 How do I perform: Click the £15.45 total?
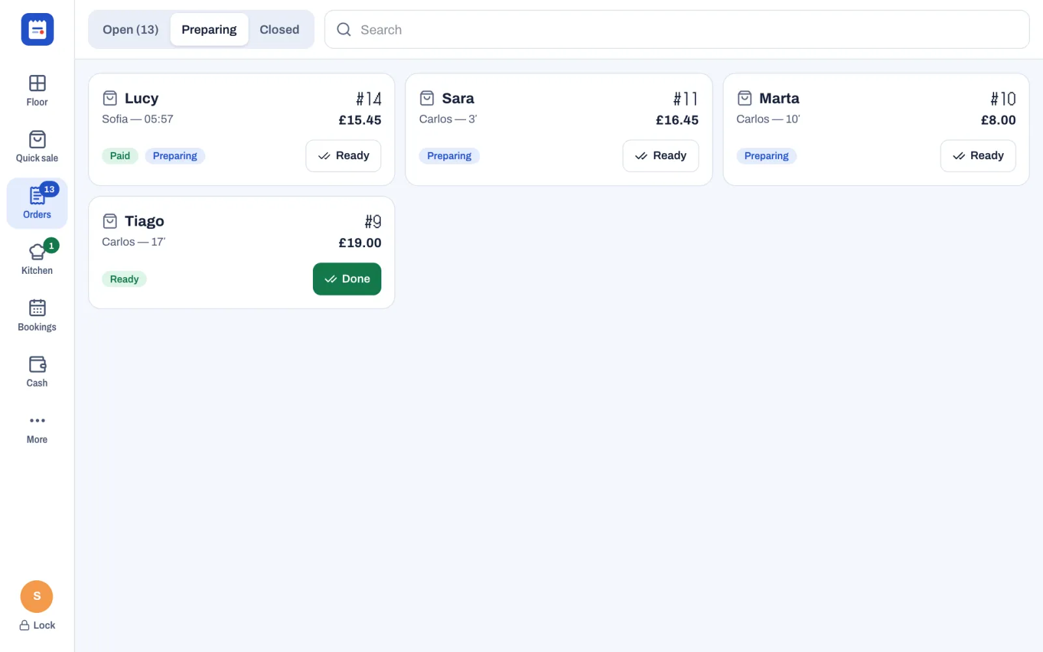(360, 120)
